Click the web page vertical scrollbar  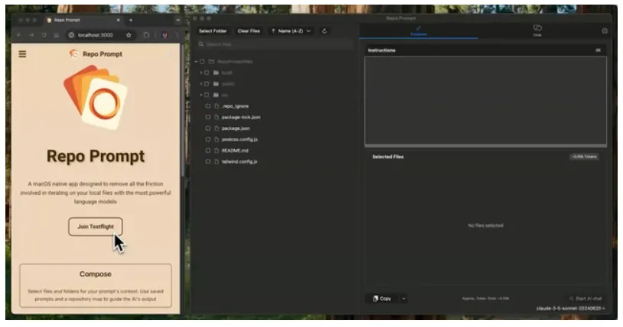[x=182, y=111]
